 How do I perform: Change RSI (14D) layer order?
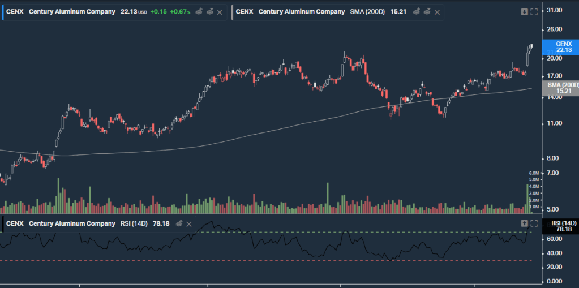[179, 223]
